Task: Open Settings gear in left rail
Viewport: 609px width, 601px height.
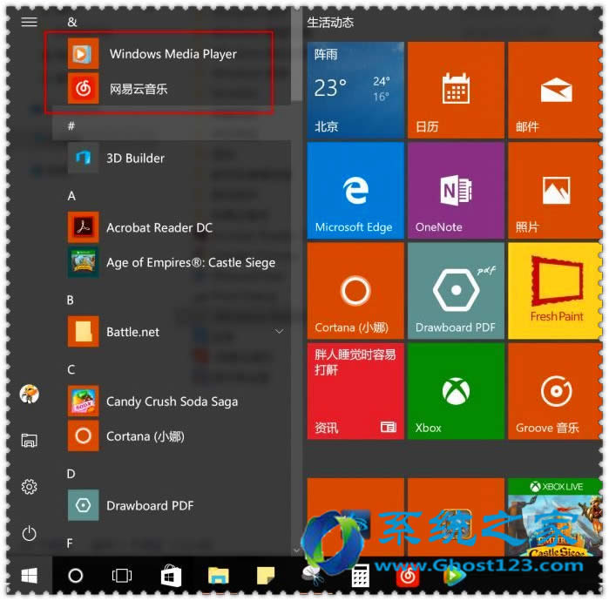Action: pos(29,486)
